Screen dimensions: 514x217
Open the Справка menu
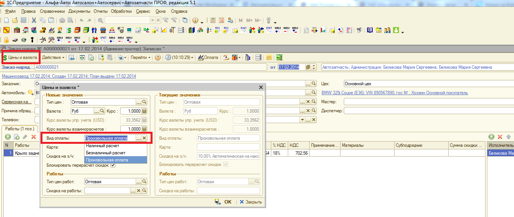coord(179,11)
